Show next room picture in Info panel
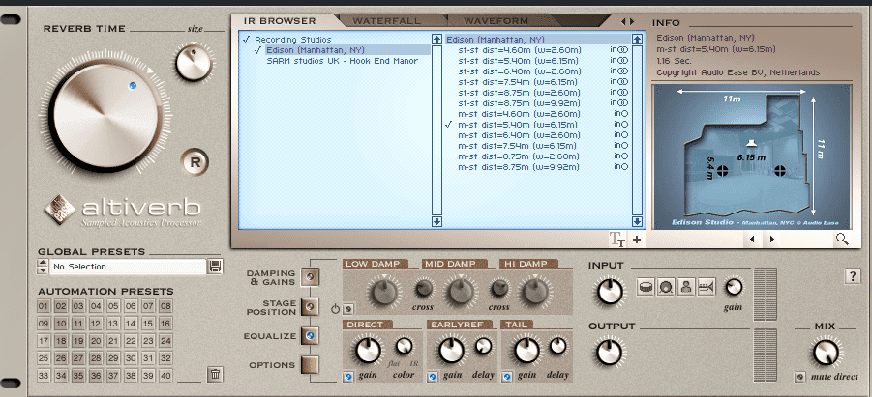 coord(772,240)
